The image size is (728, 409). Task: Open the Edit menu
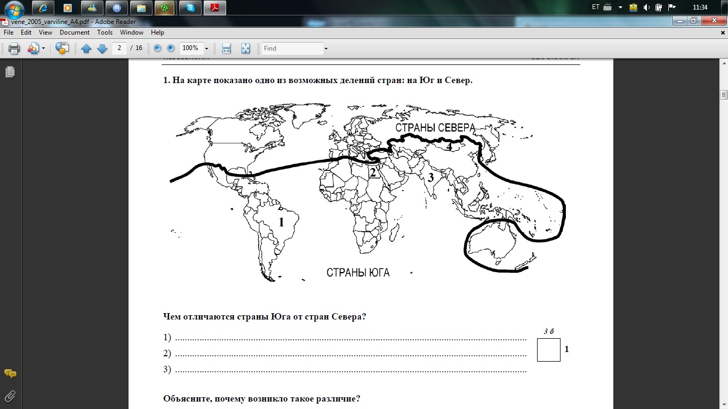[26, 32]
